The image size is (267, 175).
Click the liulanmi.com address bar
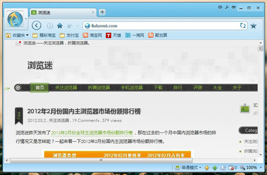click(x=165, y=26)
